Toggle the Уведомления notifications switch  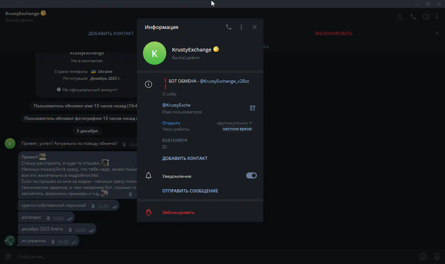coord(251,176)
